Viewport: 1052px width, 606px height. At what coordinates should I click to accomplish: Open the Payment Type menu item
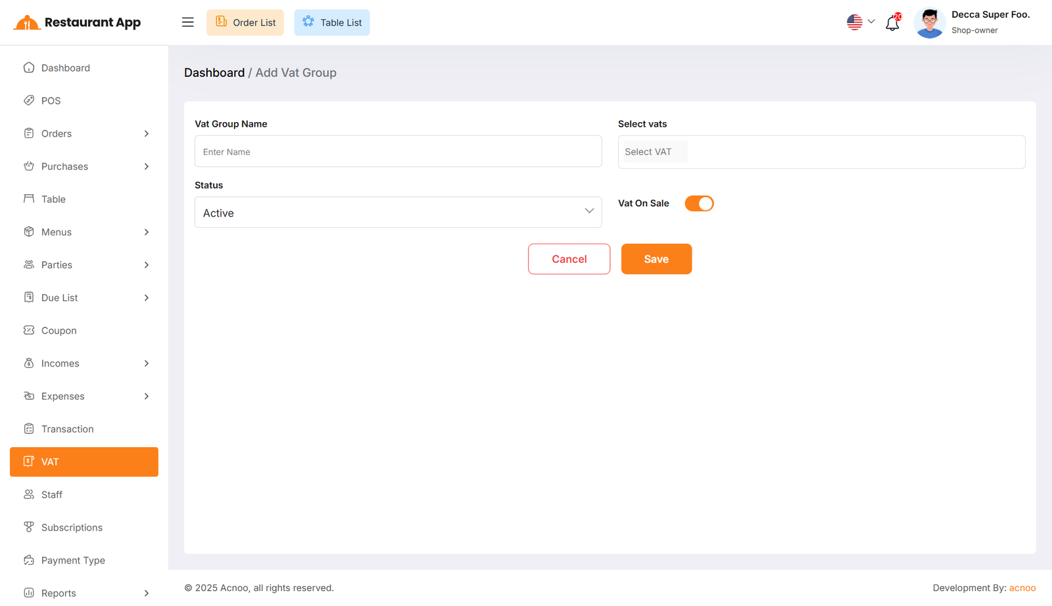pyautogui.click(x=73, y=560)
